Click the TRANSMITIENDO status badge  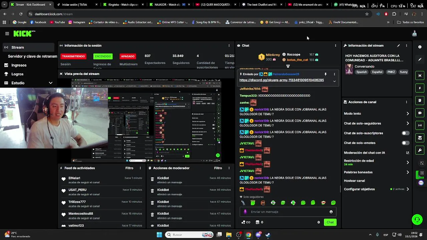point(73,56)
